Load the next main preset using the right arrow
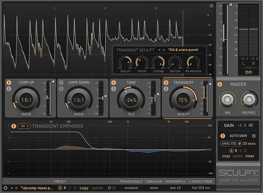Screen dimensions: 263x193 point(16,188)
